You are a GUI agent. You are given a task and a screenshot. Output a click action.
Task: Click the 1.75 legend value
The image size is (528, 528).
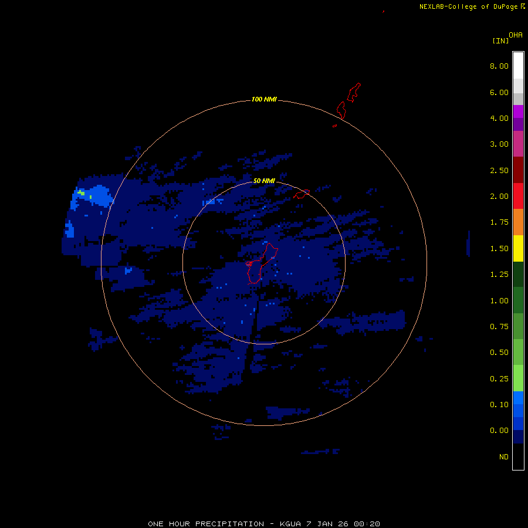[x=499, y=222]
